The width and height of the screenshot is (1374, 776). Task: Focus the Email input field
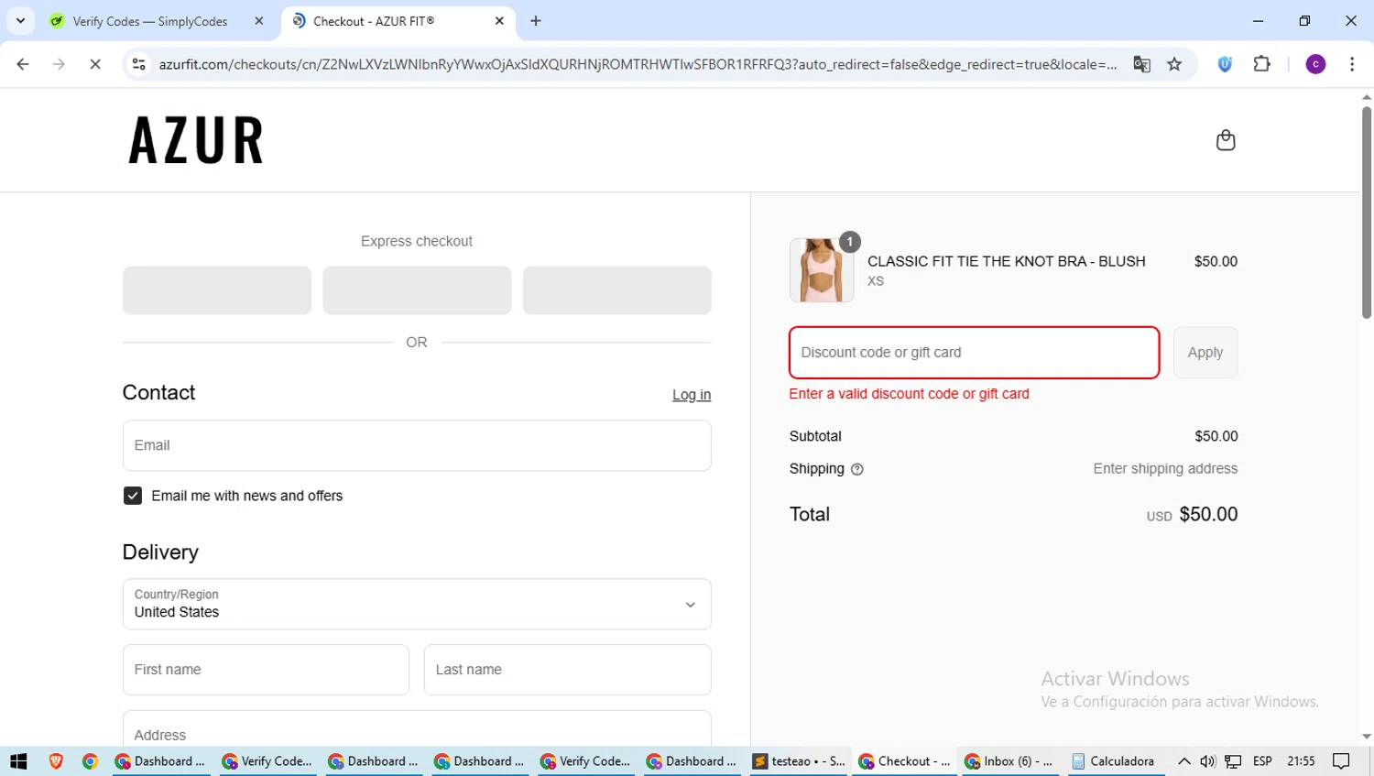pyautogui.click(x=417, y=445)
